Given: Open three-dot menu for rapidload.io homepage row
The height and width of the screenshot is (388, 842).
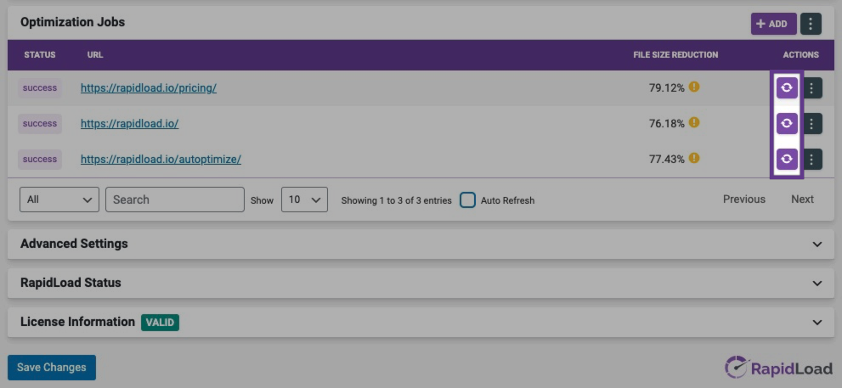Looking at the screenshot, I should click(x=811, y=123).
